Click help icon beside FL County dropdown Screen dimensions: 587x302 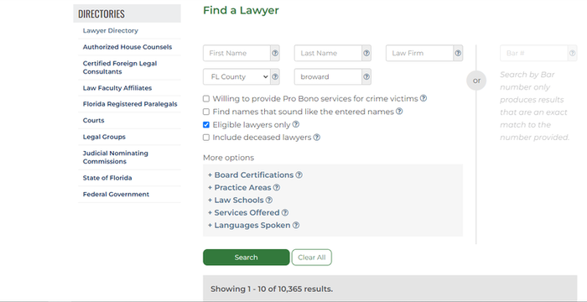[x=275, y=76]
